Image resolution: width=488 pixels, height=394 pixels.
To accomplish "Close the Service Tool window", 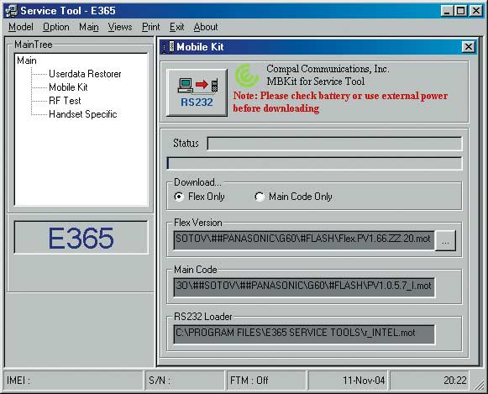I will tap(476, 11).
